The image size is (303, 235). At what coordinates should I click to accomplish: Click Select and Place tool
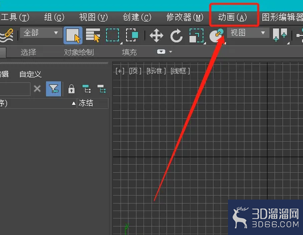[217, 35]
